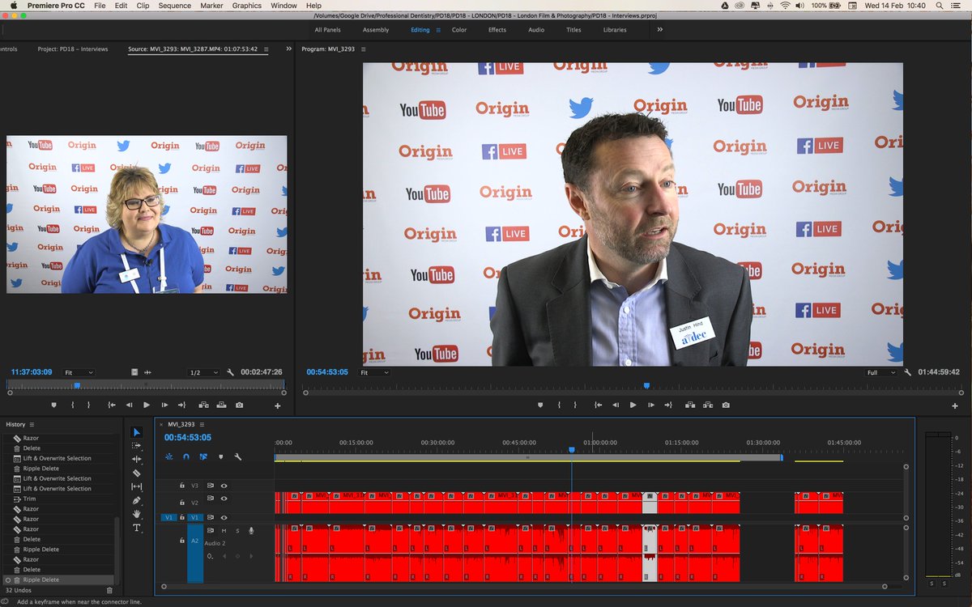This screenshot has height=607, width=972.
Task: Play the clip in Source monitor
Action: (147, 405)
